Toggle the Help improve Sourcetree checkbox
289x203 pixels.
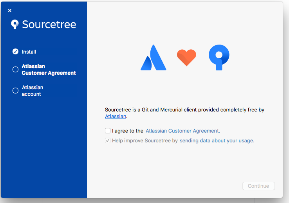click(x=108, y=140)
